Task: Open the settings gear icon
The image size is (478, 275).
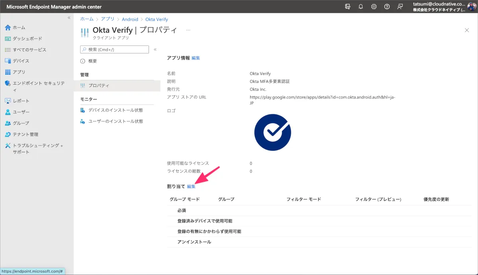Action: click(x=374, y=7)
